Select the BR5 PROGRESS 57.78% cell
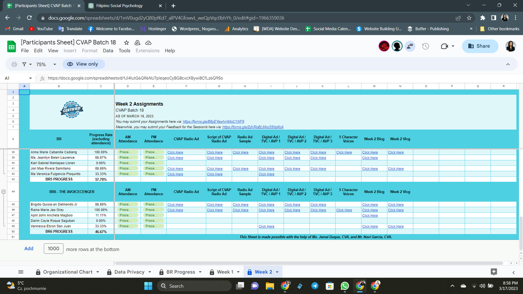523x294 pixels. pos(101,179)
